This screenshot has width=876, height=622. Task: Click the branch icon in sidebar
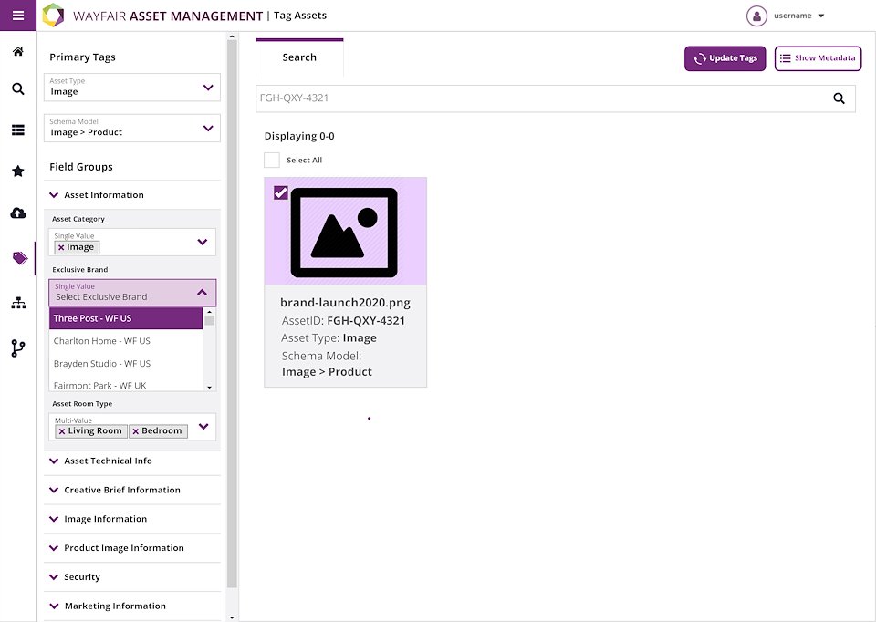(x=18, y=347)
